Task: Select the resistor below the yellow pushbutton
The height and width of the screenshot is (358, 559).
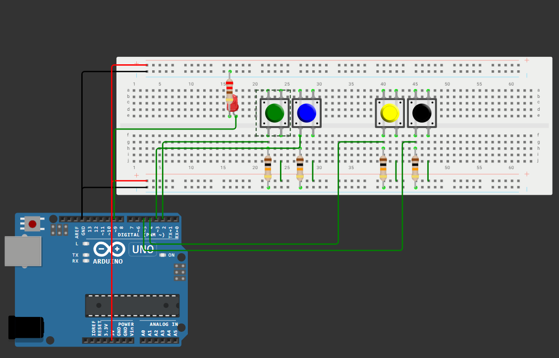Action: click(383, 168)
